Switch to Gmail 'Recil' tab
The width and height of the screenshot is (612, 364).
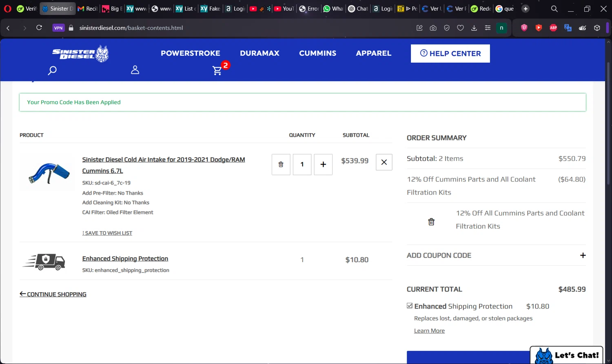(88, 9)
